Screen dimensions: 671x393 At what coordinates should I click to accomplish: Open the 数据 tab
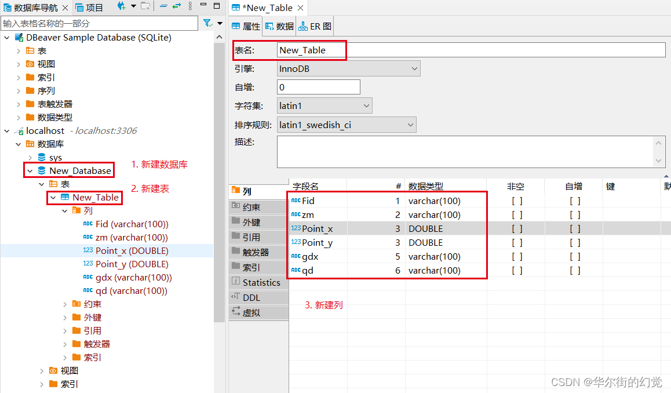click(x=279, y=26)
